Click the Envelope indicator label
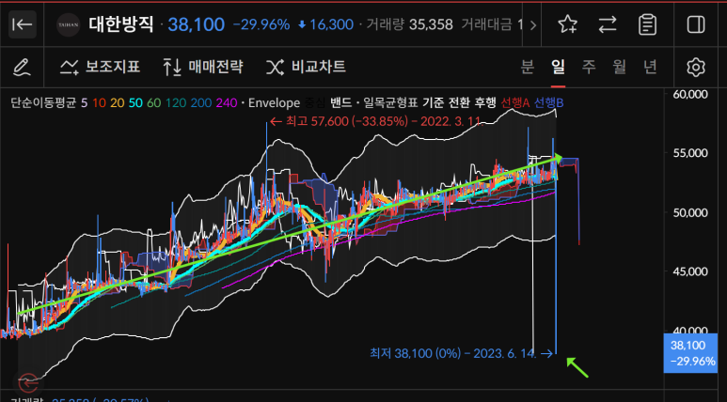The image size is (727, 402). point(274,102)
